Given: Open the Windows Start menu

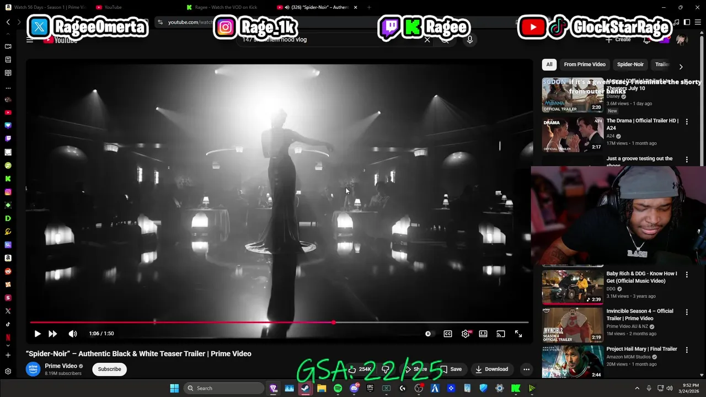Looking at the screenshot, I should click(x=174, y=388).
